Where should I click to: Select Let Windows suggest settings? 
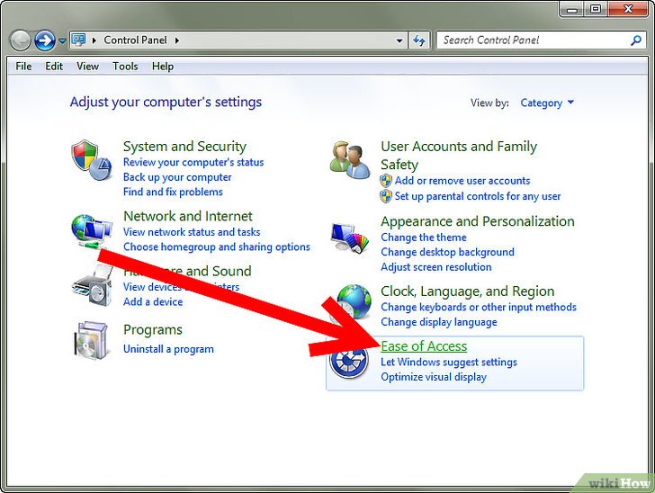click(x=449, y=363)
